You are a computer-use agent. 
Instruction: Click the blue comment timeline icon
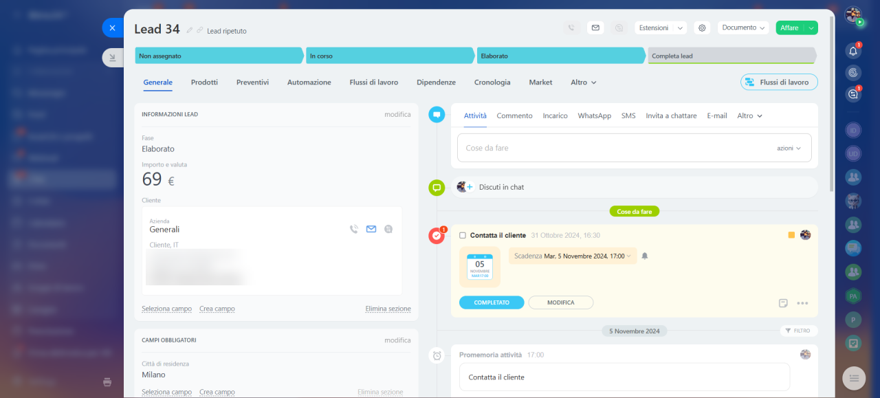pyautogui.click(x=437, y=115)
